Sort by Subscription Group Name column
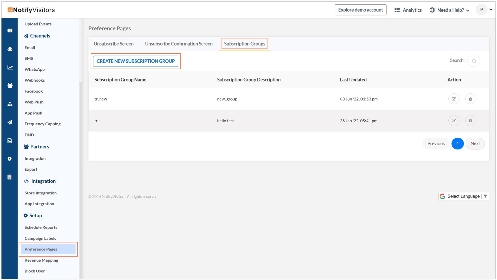 [x=120, y=80]
